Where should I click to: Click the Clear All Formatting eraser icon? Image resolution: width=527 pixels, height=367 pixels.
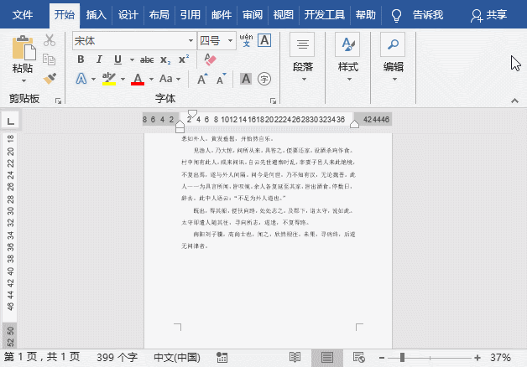[x=210, y=59]
